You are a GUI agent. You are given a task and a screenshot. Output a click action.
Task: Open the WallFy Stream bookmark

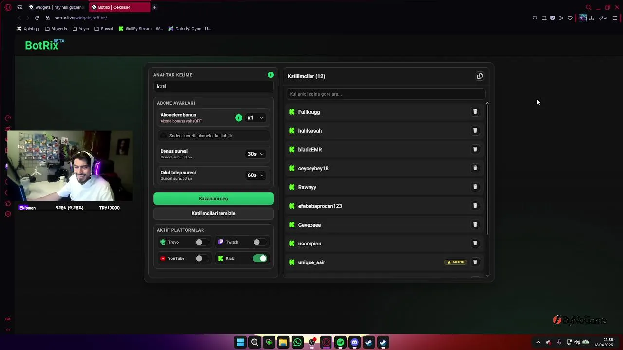141,29
